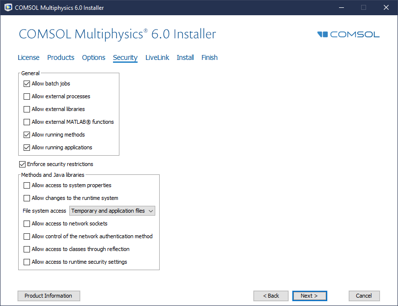Tick Allow external MATLAB functions
This screenshot has height=306, width=398.
27,122
